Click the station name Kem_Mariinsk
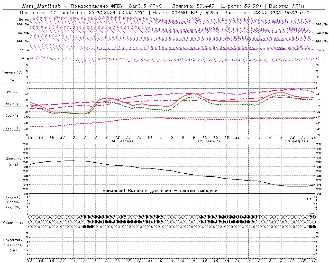 click(41, 6)
